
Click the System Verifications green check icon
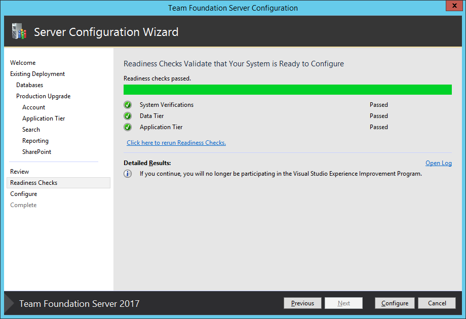[128, 105]
